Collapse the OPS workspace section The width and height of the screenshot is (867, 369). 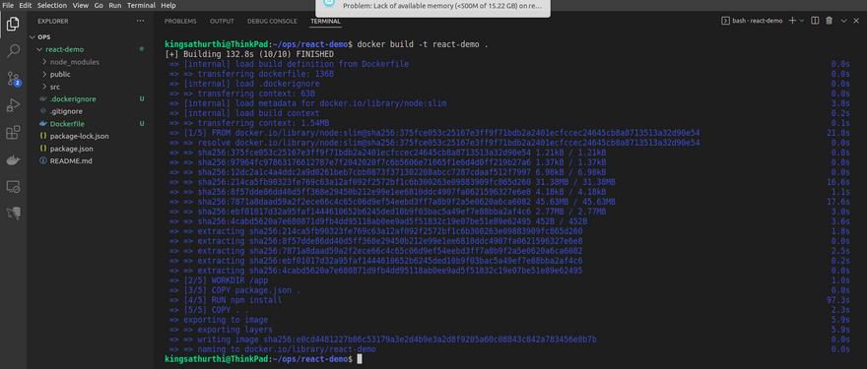coord(33,37)
